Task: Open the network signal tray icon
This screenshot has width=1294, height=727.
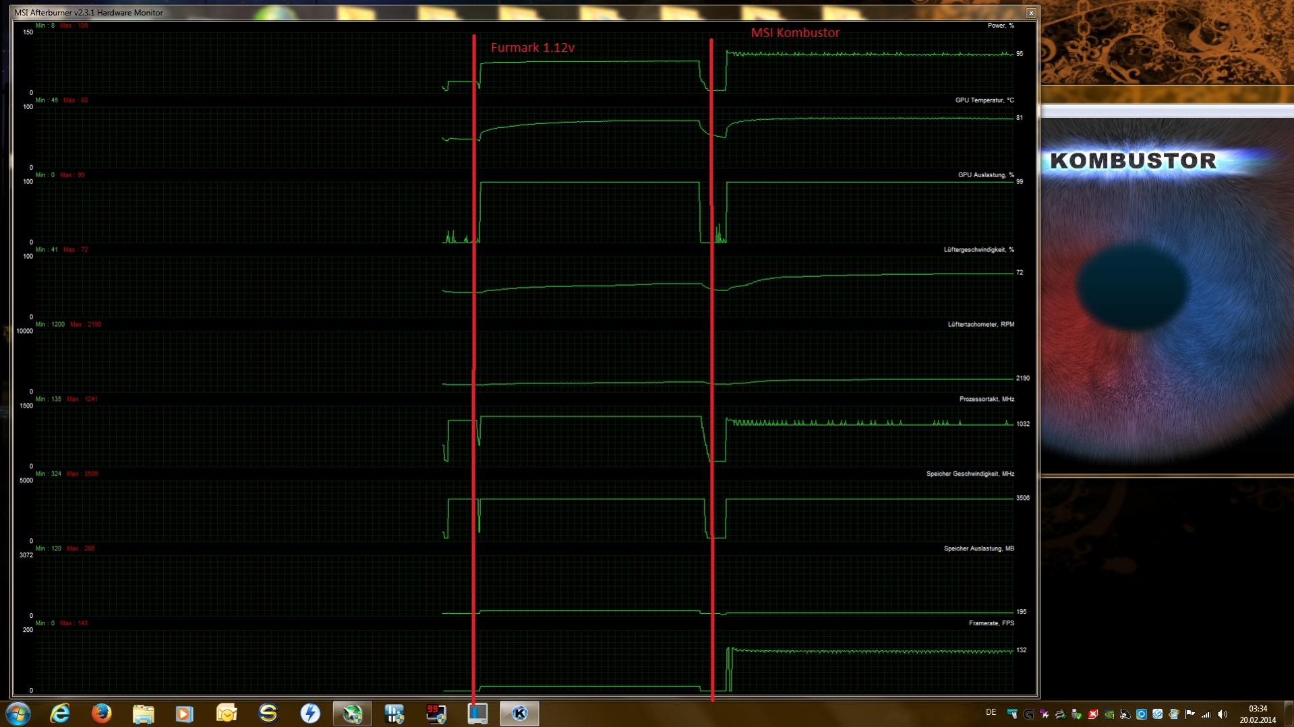Action: (x=1206, y=714)
